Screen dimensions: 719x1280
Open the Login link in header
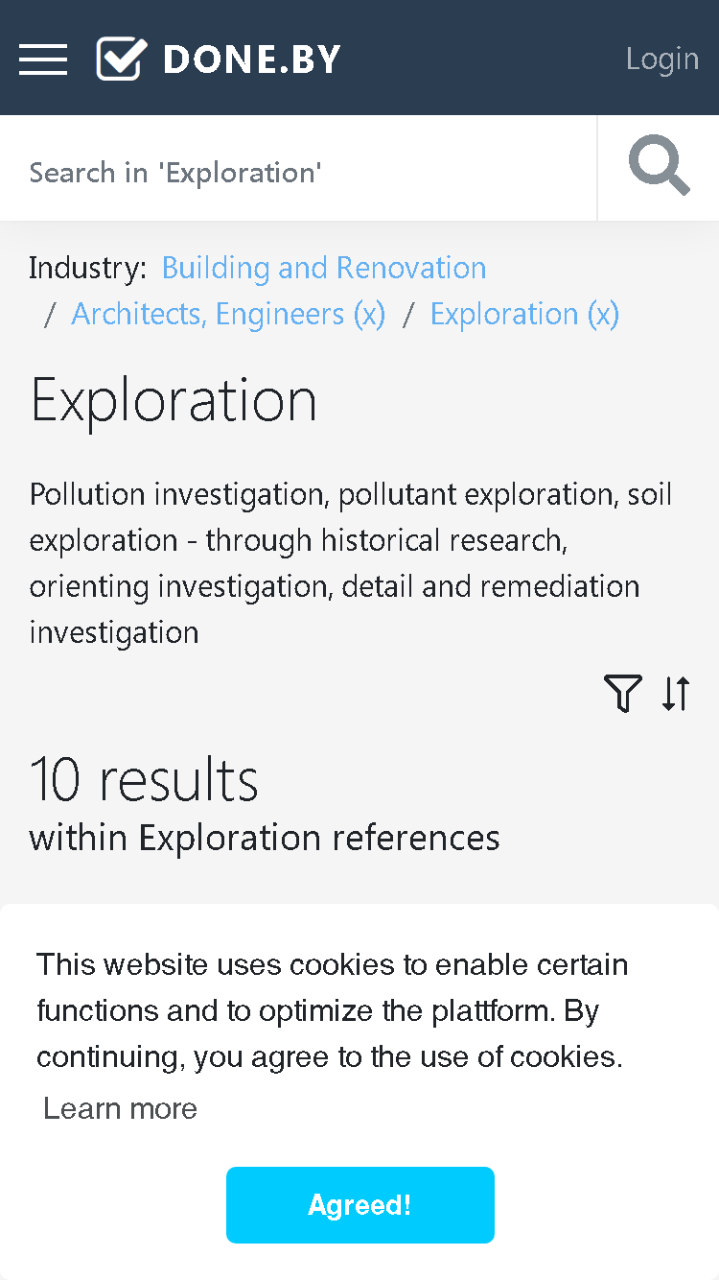pos(662,59)
